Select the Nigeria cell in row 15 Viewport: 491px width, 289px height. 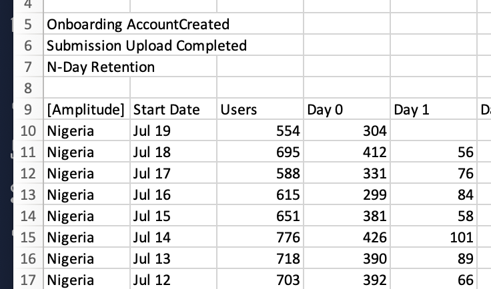[x=87, y=237]
